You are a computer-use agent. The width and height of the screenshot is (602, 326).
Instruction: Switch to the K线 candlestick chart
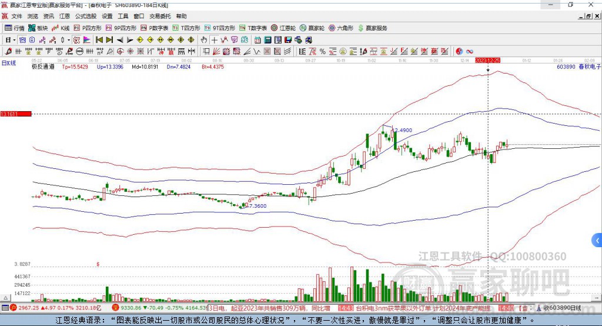[61, 28]
